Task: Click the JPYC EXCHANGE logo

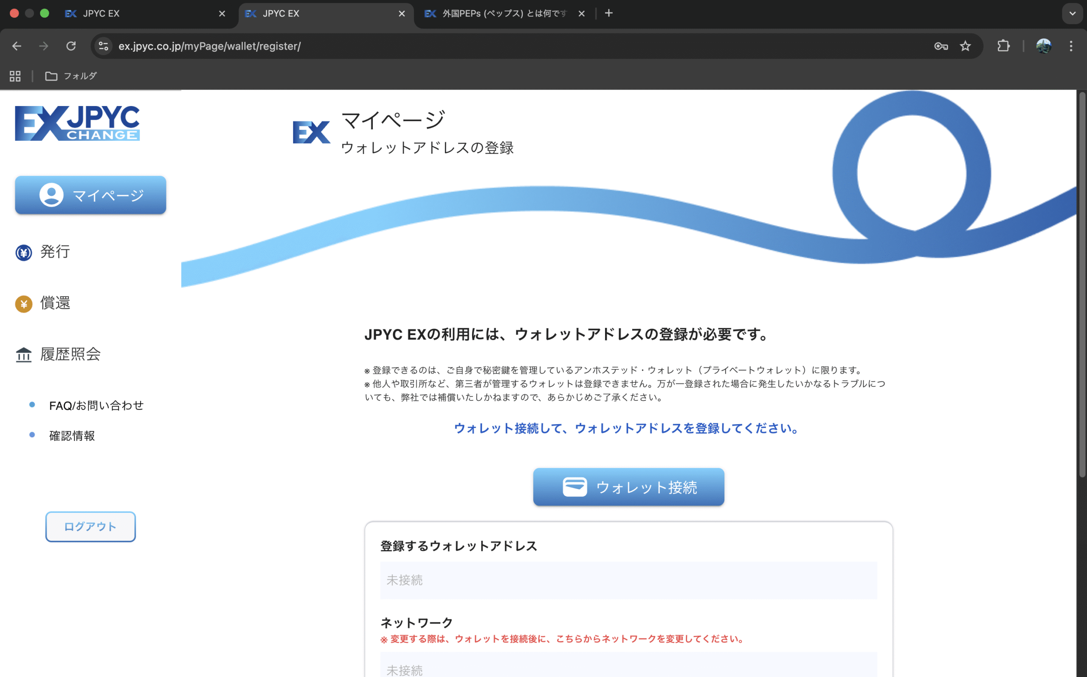Action: tap(77, 123)
